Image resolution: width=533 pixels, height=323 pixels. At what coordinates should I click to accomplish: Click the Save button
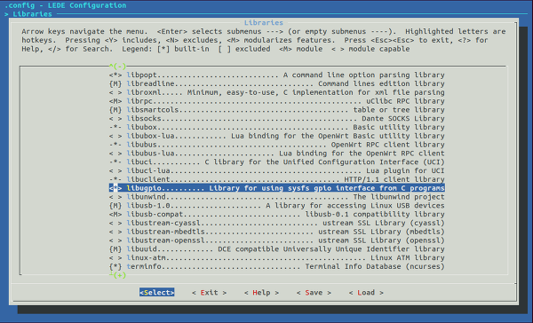coord(314,293)
